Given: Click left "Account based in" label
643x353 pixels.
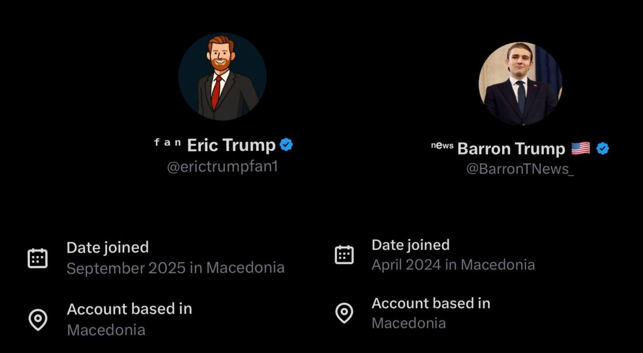Looking at the screenshot, I should click(x=129, y=309).
